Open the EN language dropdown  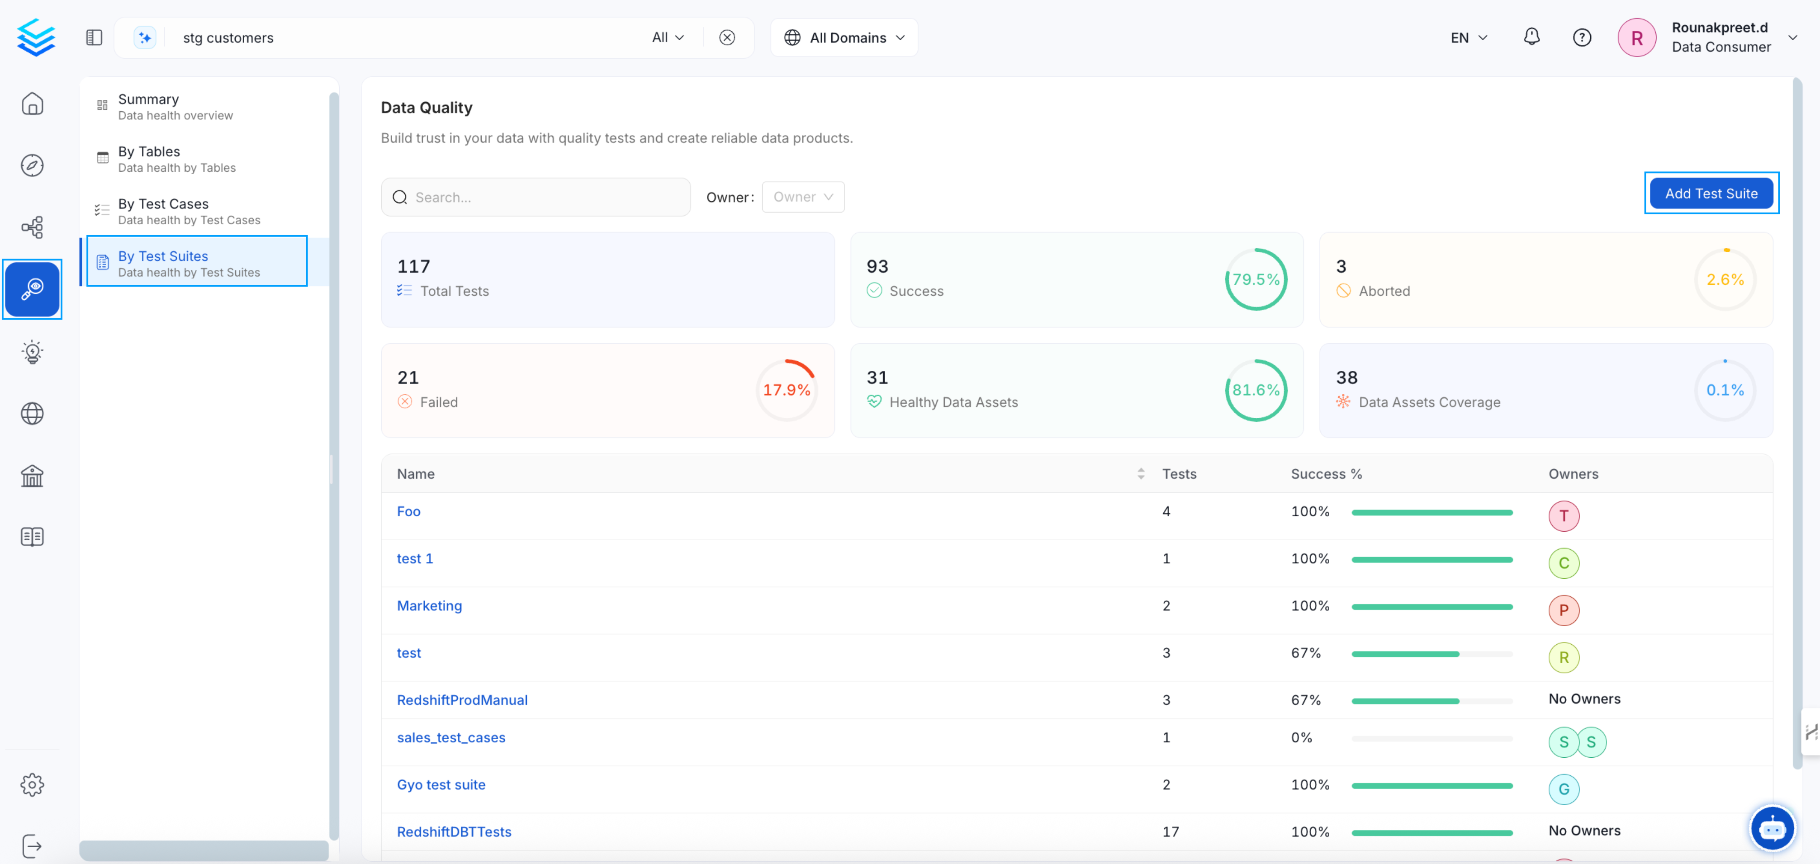pyautogui.click(x=1468, y=38)
